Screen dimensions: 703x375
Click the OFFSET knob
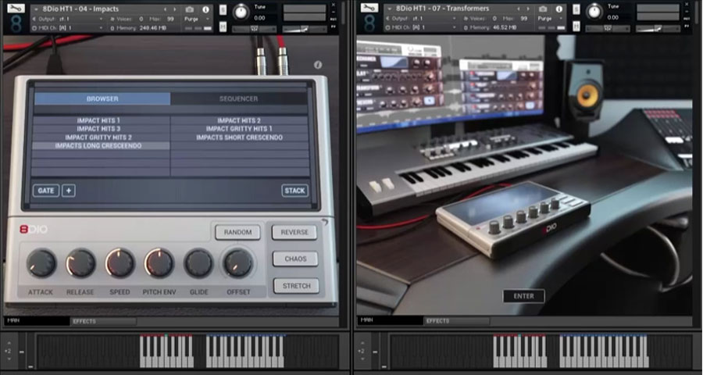tap(238, 263)
